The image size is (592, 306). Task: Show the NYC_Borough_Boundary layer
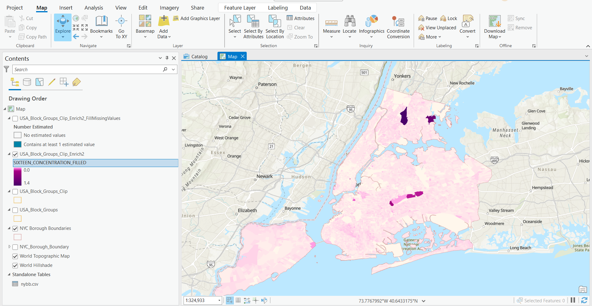[x=15, y=247]
